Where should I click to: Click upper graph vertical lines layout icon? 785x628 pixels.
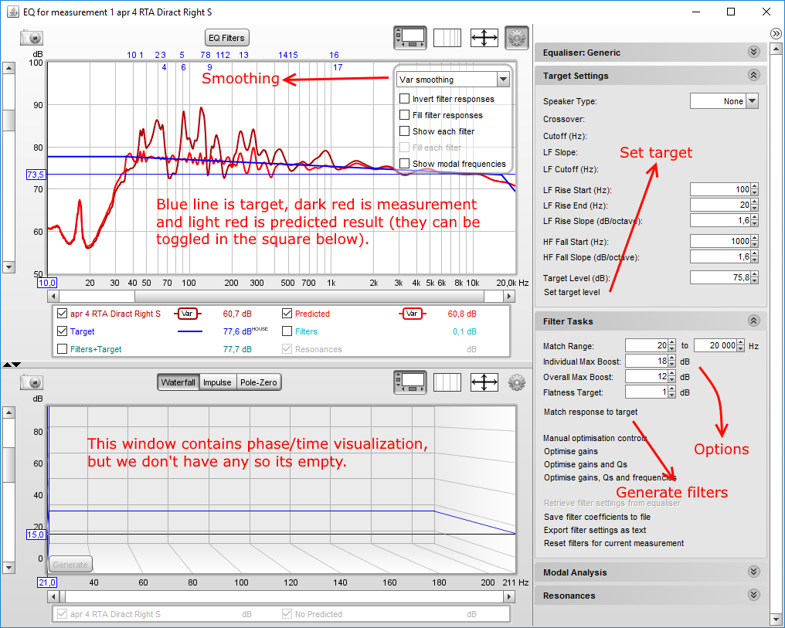447,37
